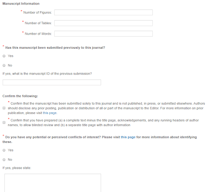Choose No for previously submitted manuscript
The height and width of the screenshot is (192, 207).
(4, 65)
